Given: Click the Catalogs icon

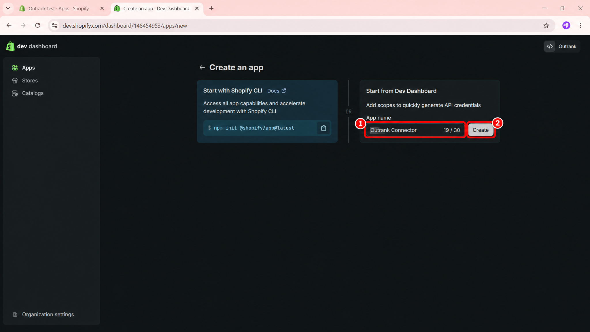Looking at the screenshot, I should pos(15,93).
